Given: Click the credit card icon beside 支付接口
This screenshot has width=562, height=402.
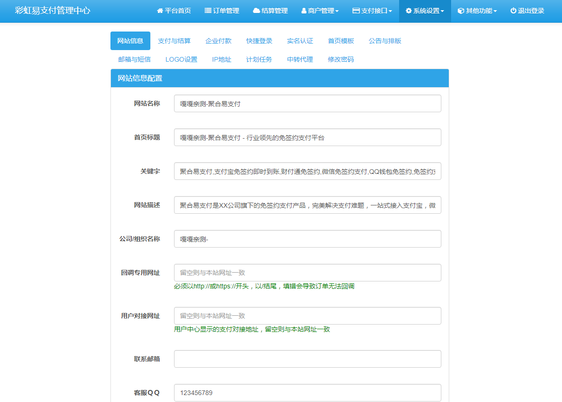Looking at the screenshot, I should [356, 11].
